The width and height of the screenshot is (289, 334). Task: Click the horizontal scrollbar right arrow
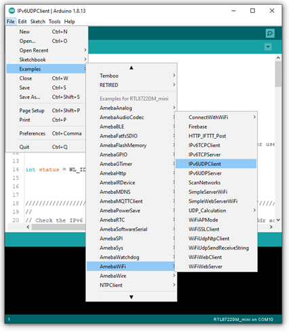[271, 227]
